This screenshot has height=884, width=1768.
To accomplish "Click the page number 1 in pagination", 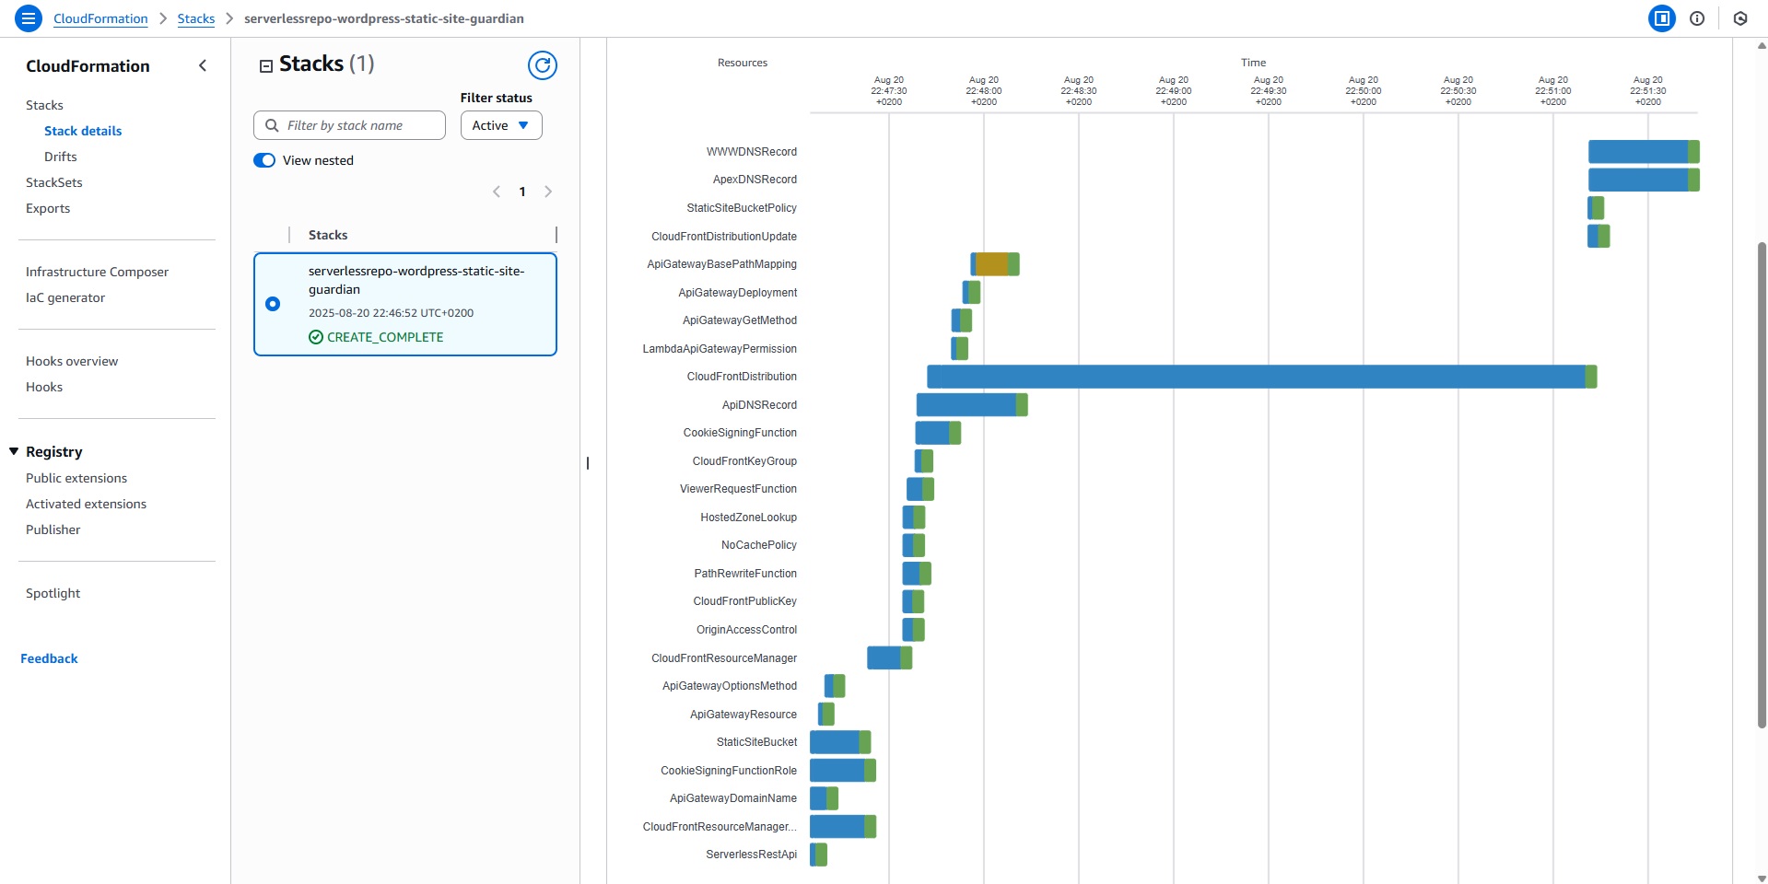I will pyautogui.click(x=522, y=192).
